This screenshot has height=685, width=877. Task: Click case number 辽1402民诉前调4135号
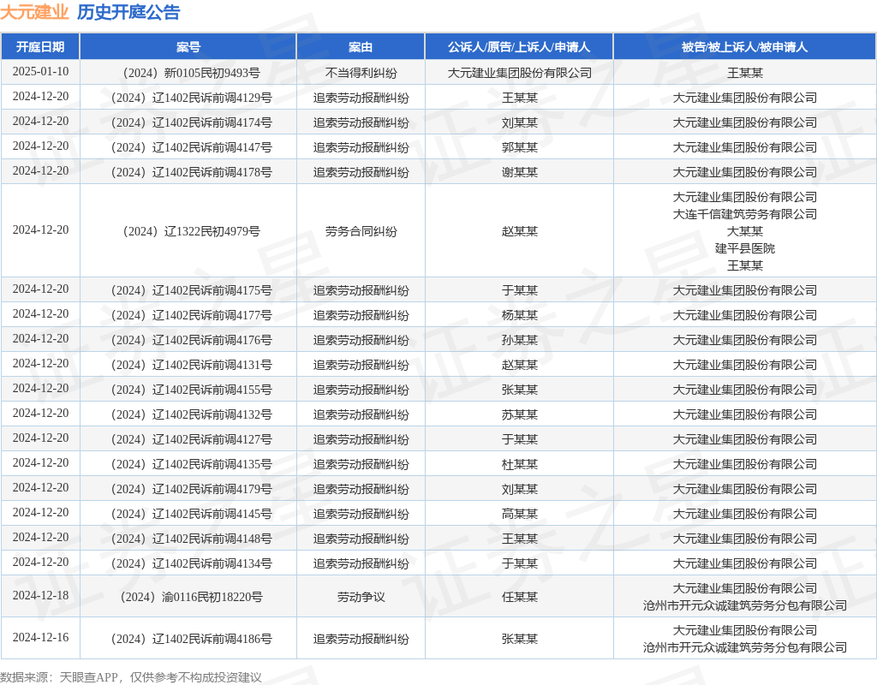(x=191, y=464)
